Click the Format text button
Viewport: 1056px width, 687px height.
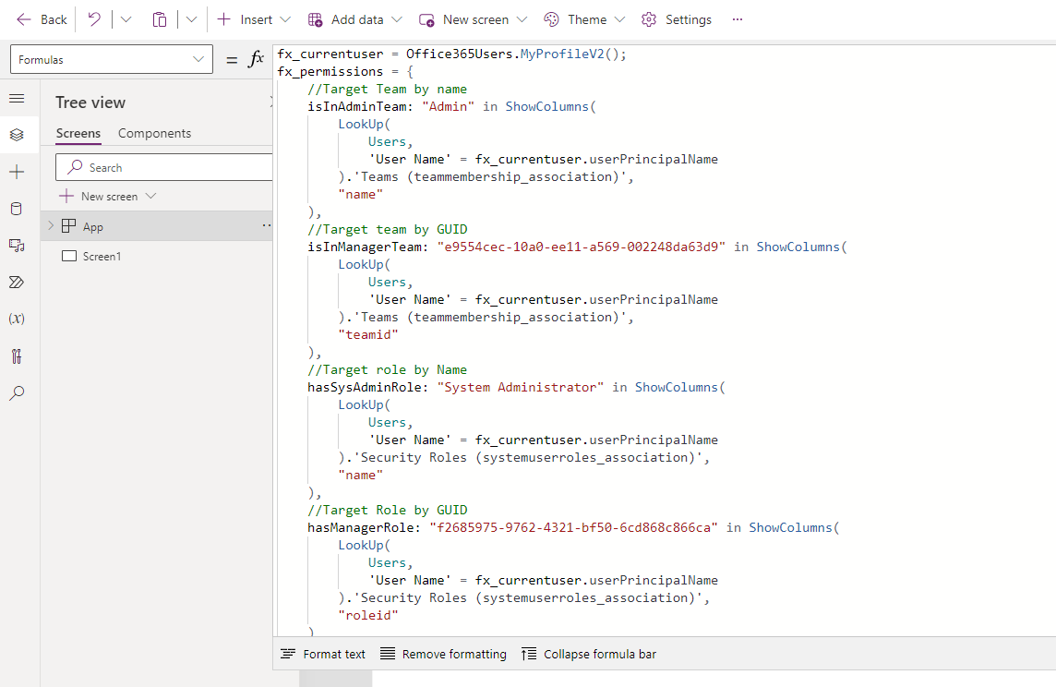point(323,654)
